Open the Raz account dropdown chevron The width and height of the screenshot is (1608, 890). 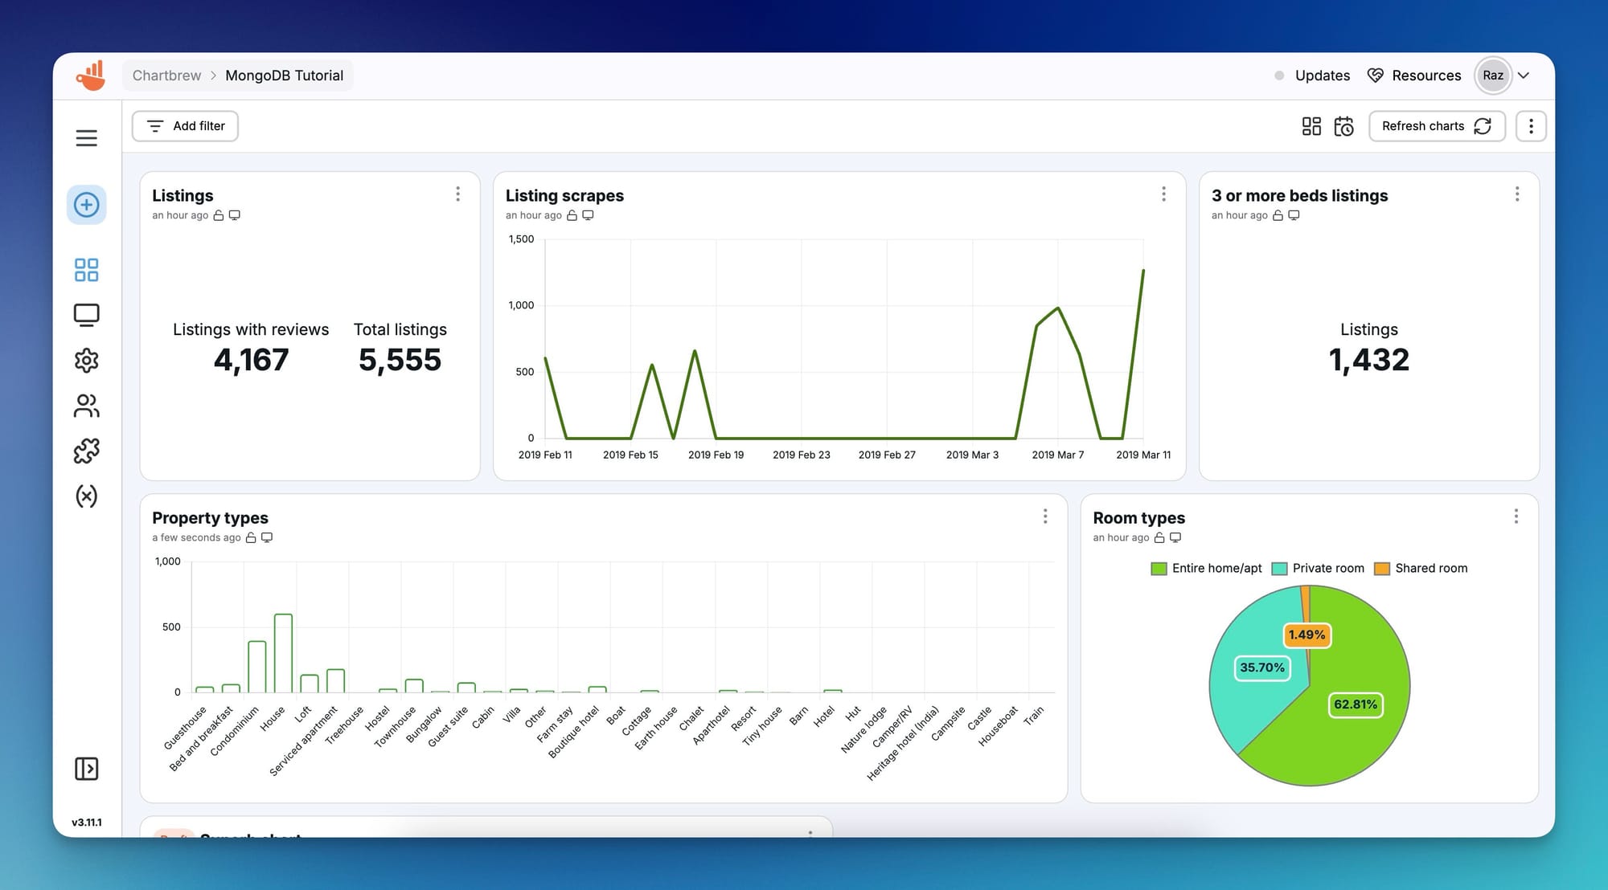pos(1524,75)
